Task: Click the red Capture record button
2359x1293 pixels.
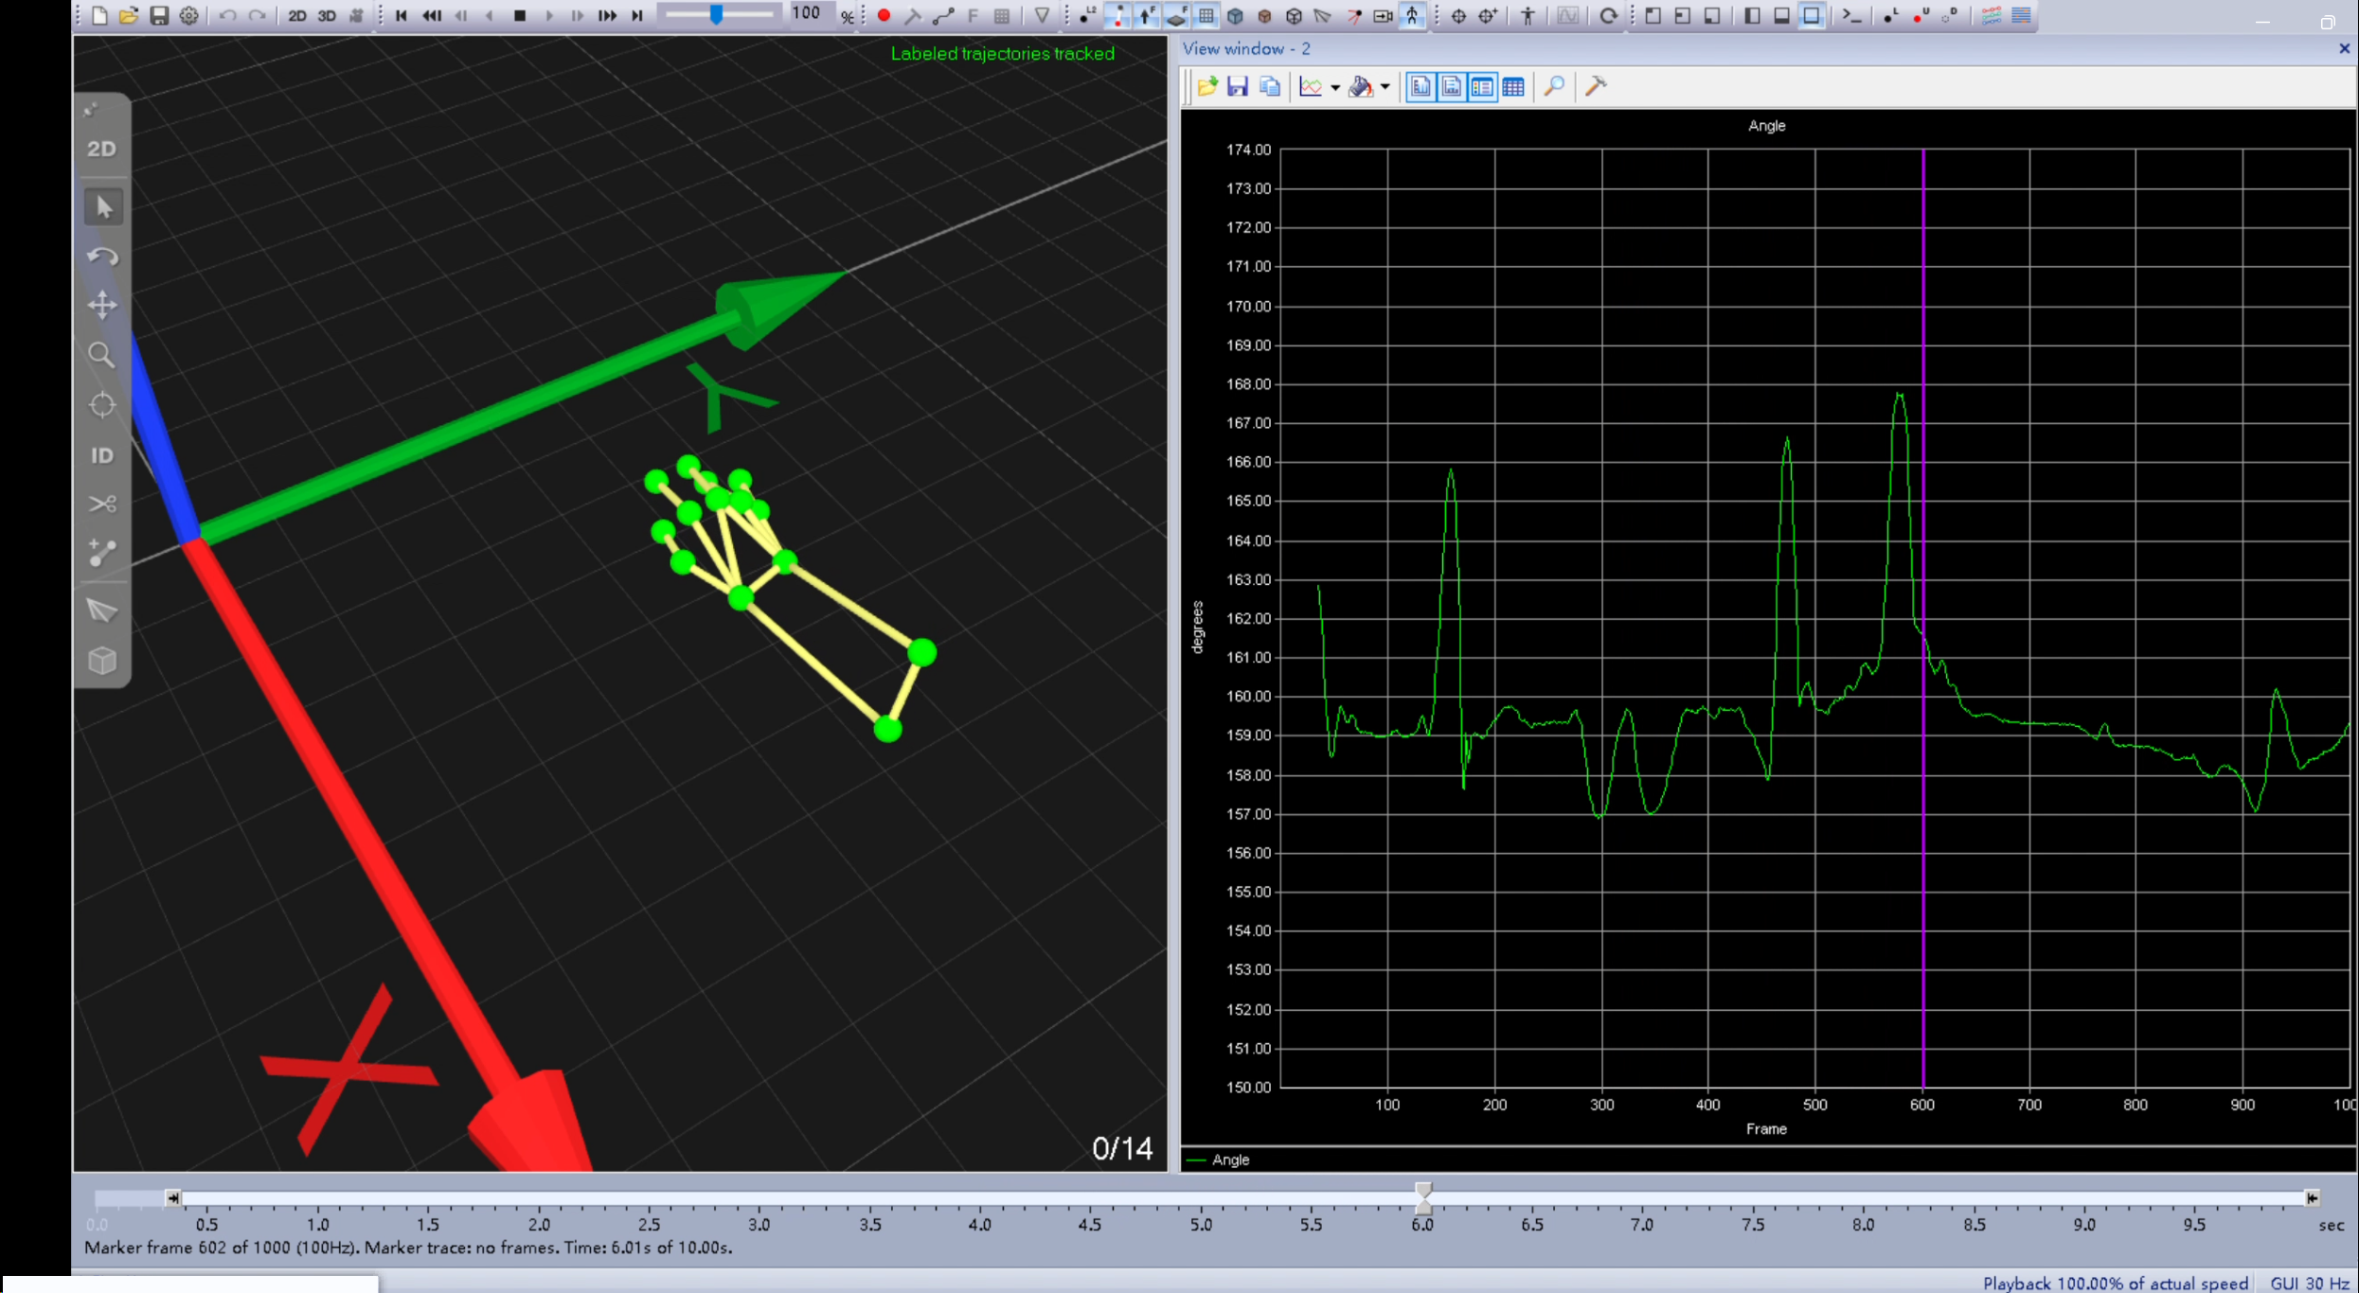Action: [884, 15]
